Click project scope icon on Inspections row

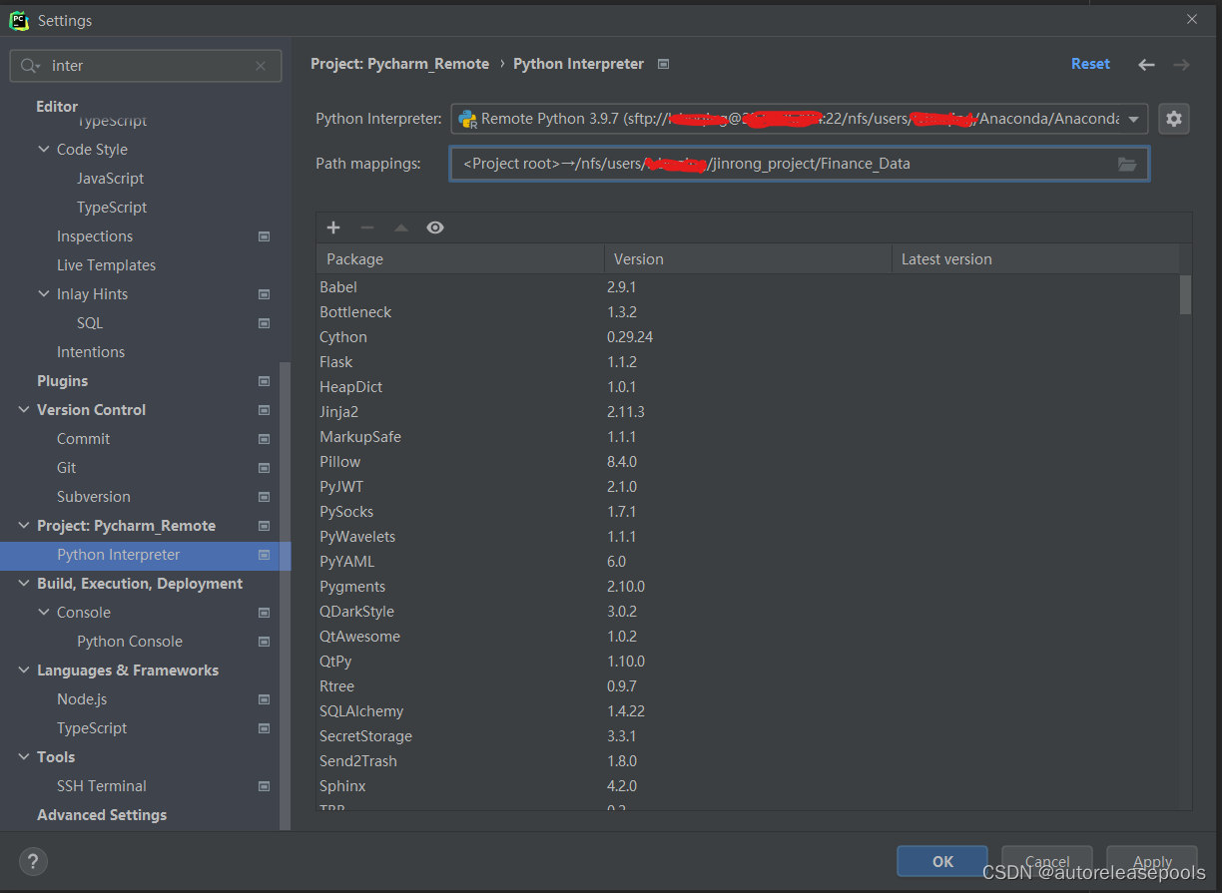pos(265,236)
